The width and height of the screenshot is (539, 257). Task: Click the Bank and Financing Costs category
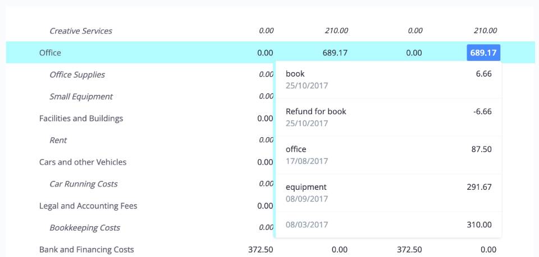click(x=86, y=250)
